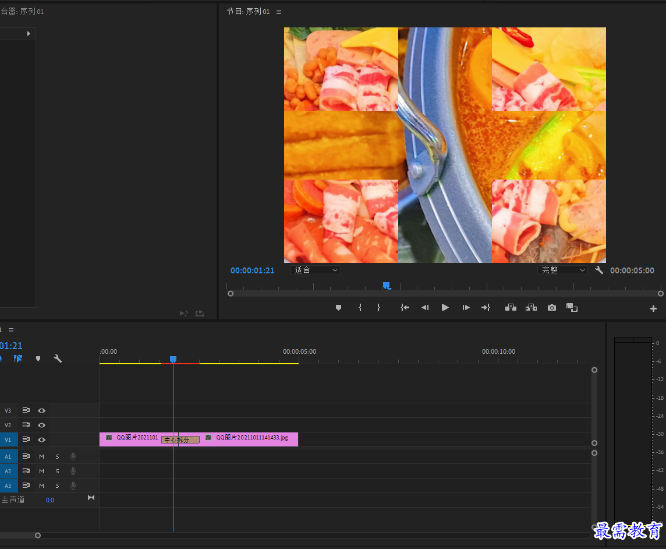666x549 pixels.
Task: Click the source panel export icon
Action: point(200,314)
